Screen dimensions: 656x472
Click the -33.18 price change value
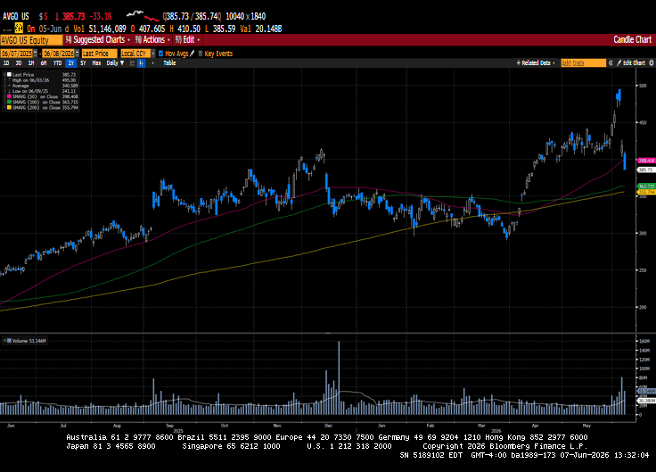point(101,16)
